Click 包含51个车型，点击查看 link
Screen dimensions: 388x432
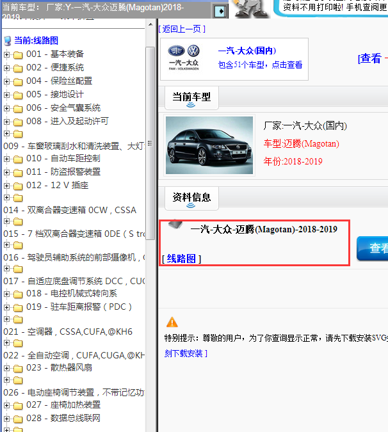[x=260, y=65]
